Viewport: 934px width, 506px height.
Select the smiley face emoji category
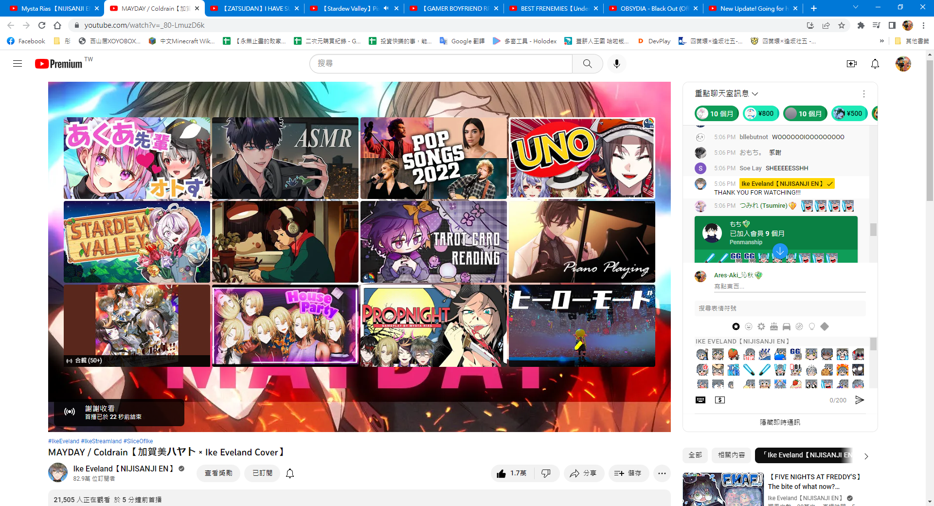(749, 326)
